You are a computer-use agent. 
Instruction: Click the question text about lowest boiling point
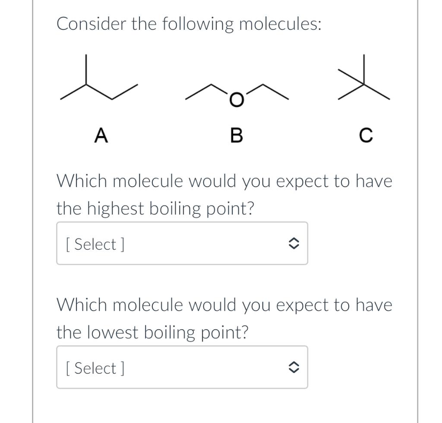tap(224, 318)
